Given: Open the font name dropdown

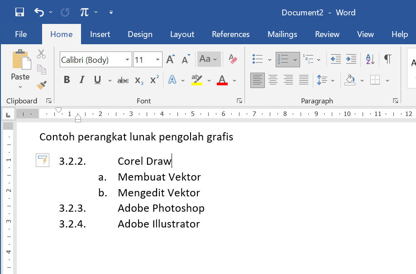Looking at the screenshot, I should coord(127,60).
